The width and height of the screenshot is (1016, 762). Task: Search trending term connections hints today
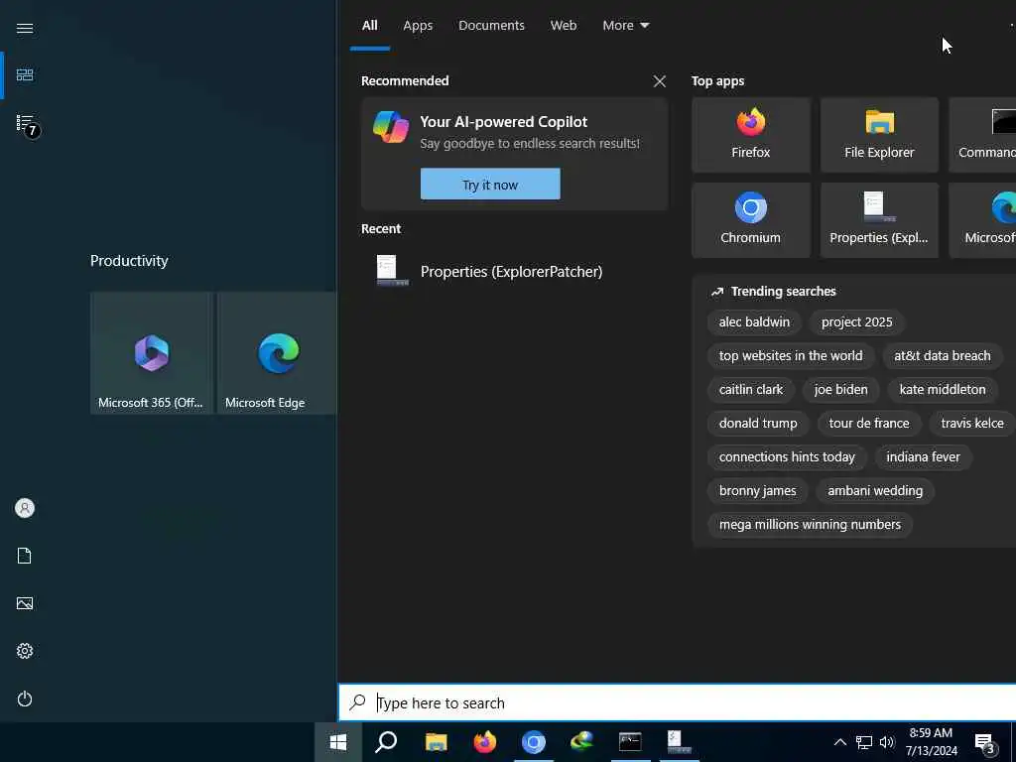[787, 456]
